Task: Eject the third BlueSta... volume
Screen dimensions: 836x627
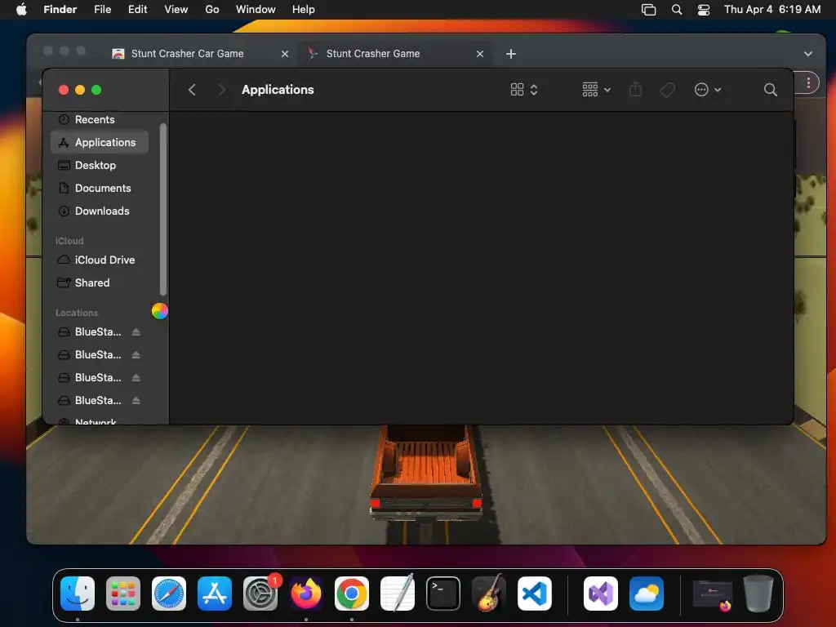Action: pos(136,378)
